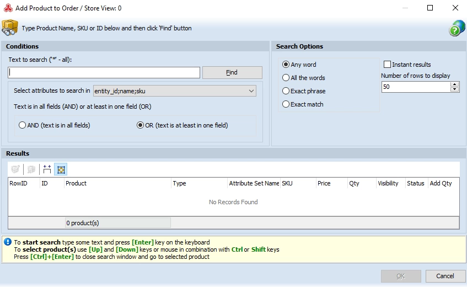Viewport: 467px width, 287px height.
Task: Click the 0 product(s) footer text
Action: click(x=83, y=223)
